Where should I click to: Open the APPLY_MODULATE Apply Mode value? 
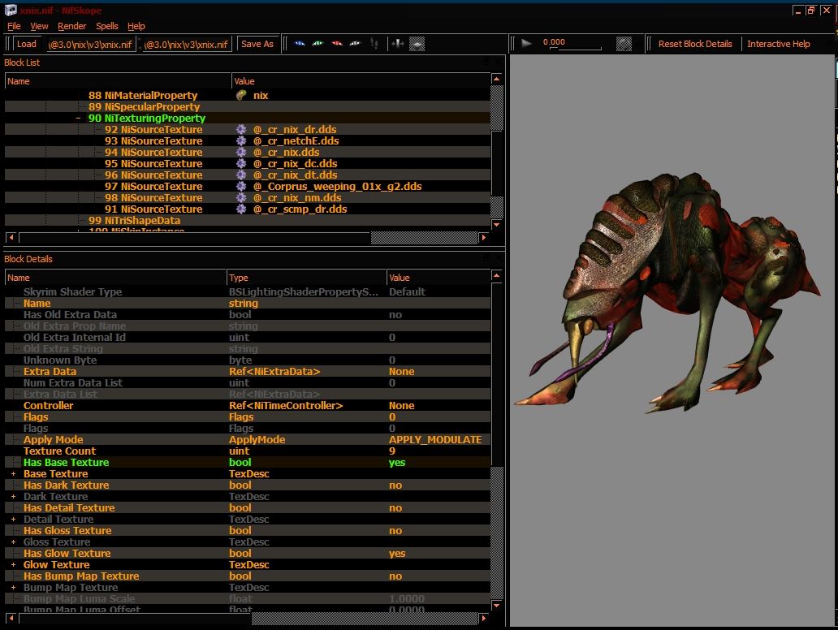pos(435,439)
